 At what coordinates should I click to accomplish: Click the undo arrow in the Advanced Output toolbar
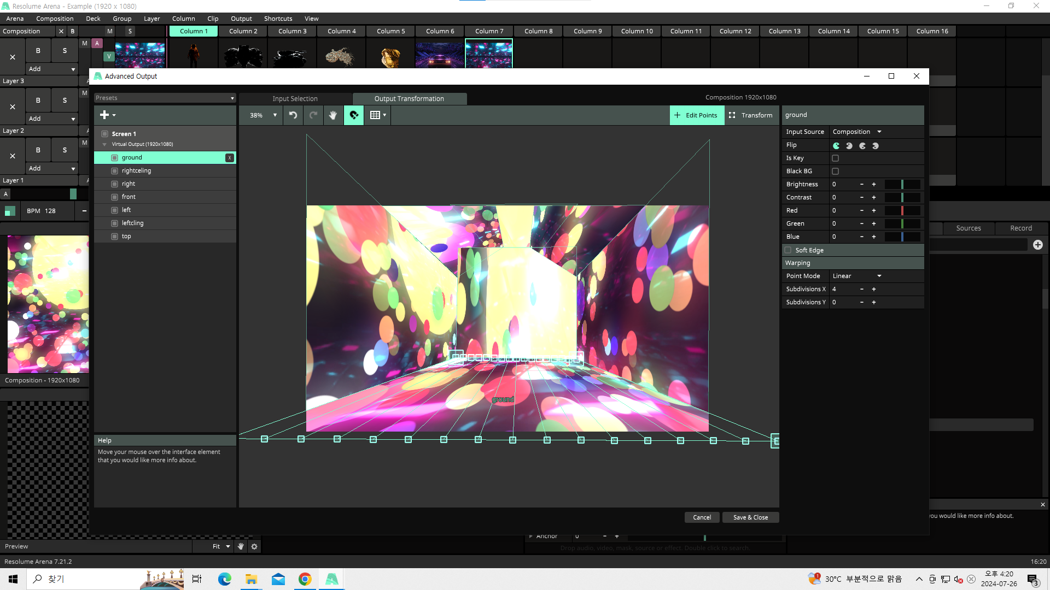click(293, 115)
